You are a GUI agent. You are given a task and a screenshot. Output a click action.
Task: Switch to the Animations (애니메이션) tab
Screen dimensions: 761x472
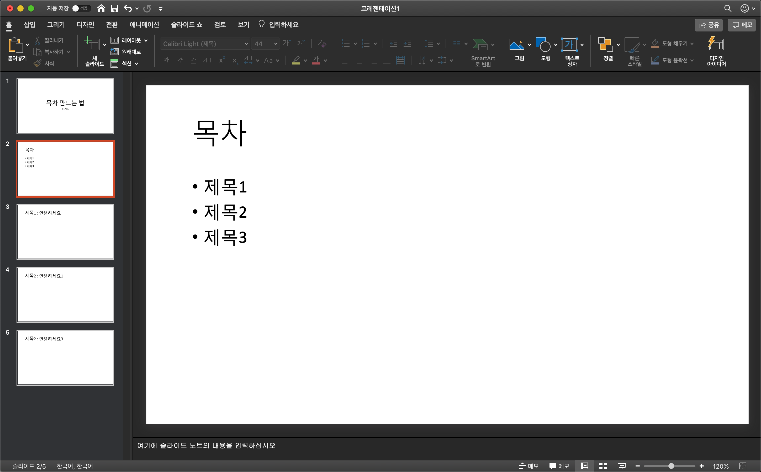(x=144, y=25)
